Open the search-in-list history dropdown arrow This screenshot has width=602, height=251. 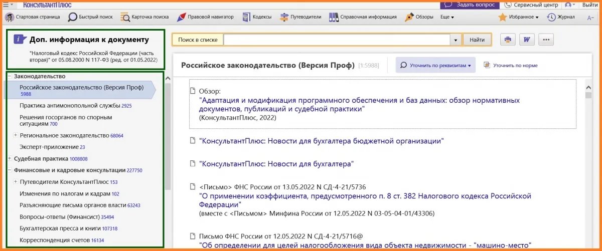click(x=456, y=40)
